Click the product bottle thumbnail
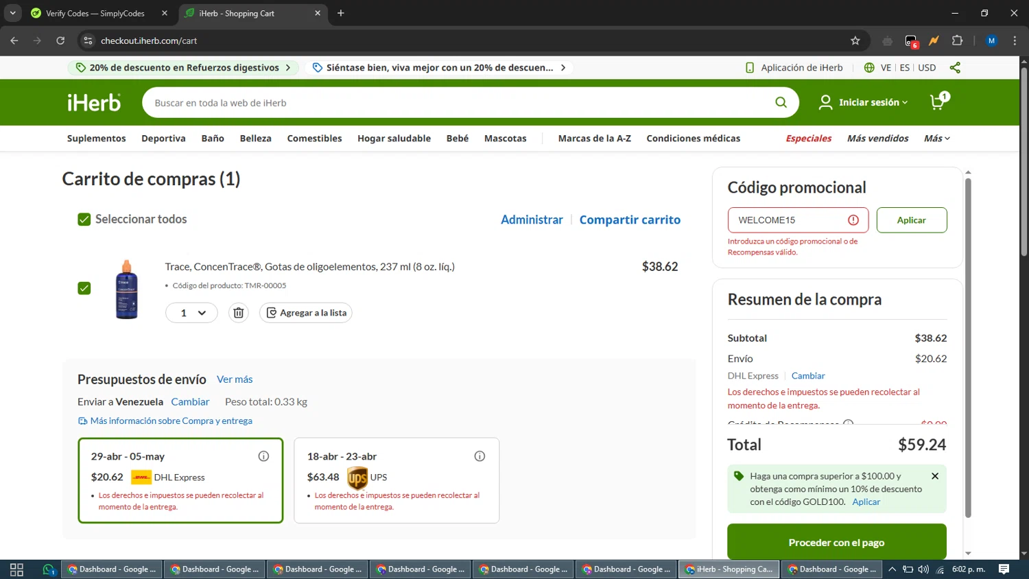Image resolution: width=1029 pixels, height=579 pixels. click(x=127, y=289)
